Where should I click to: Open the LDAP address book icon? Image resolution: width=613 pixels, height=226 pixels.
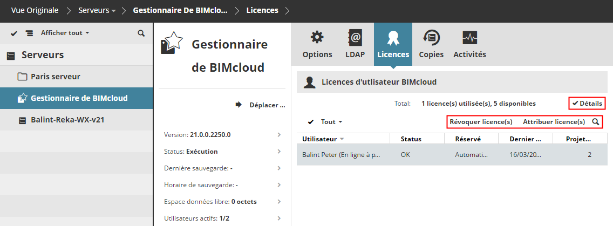[x=355, y=38]
